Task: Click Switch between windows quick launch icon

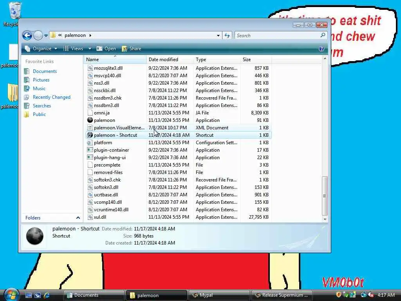Action: click(x=38, y=295)
